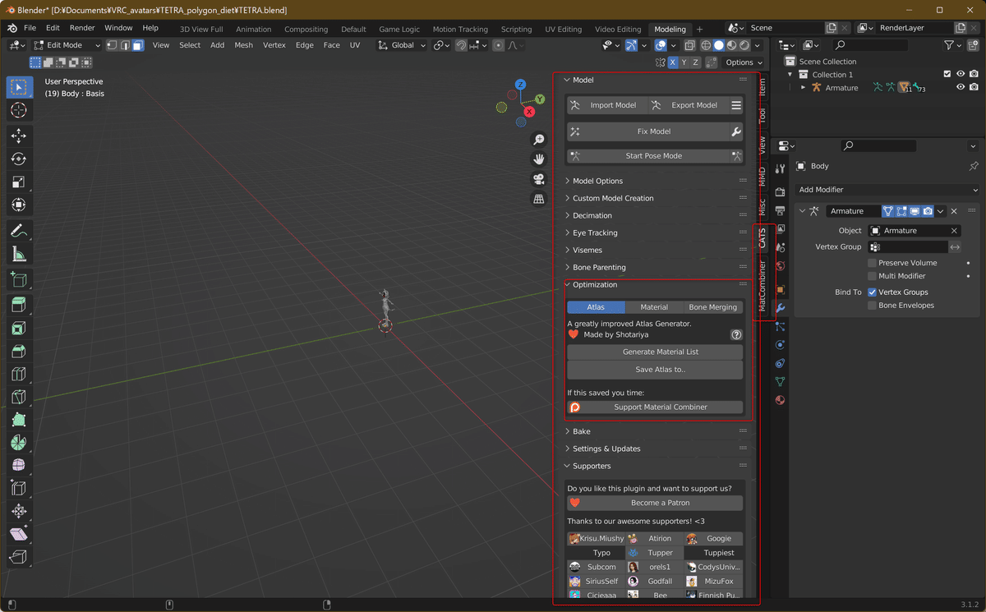Viewport: 986px width, 612px height.
Task: Toggle camera view icon in viewport
Action: click(539, 179)
